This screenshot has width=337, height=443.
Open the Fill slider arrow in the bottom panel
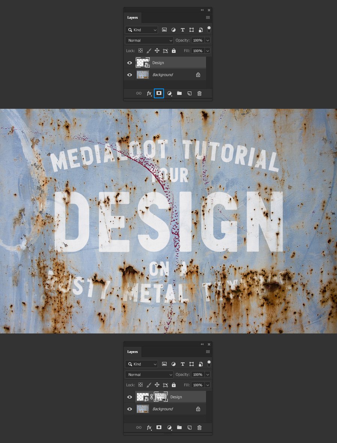[x=208, y=385]
